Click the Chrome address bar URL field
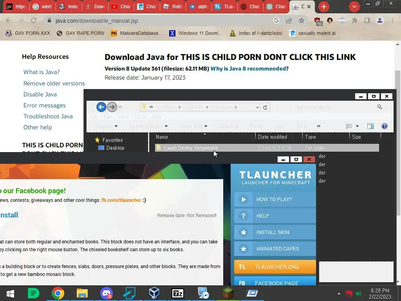 pos(159,21)
